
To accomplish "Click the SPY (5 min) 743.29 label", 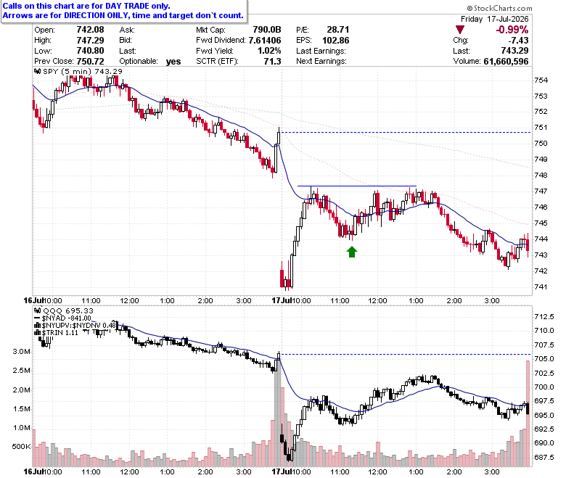I will coord(83,71).
